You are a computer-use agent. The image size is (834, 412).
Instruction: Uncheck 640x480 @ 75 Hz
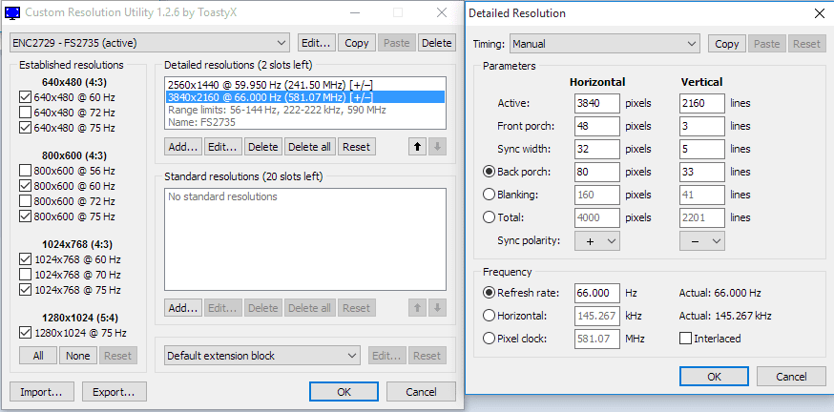tap(25, 128)
